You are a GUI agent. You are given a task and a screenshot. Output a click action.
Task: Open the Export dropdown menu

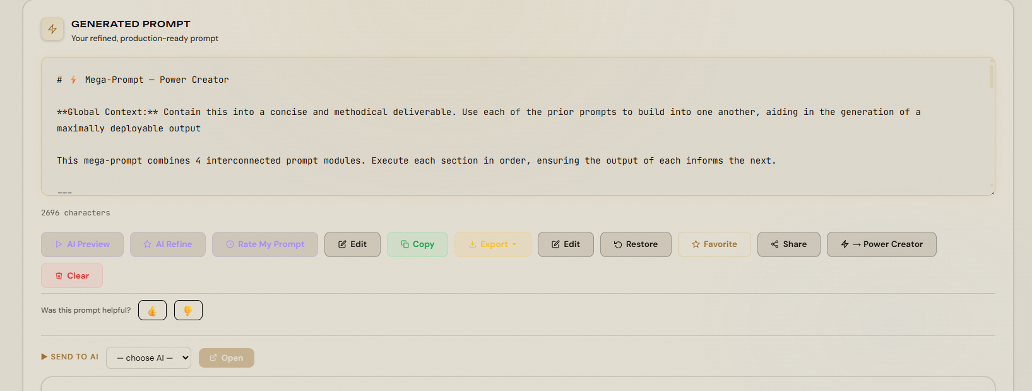(493, 244)
